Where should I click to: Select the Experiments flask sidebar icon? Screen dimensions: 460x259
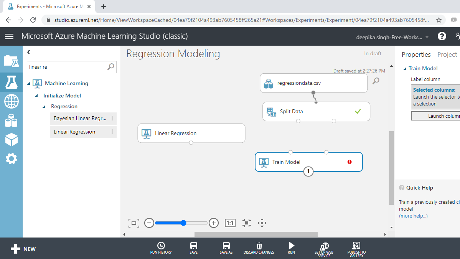12,82
